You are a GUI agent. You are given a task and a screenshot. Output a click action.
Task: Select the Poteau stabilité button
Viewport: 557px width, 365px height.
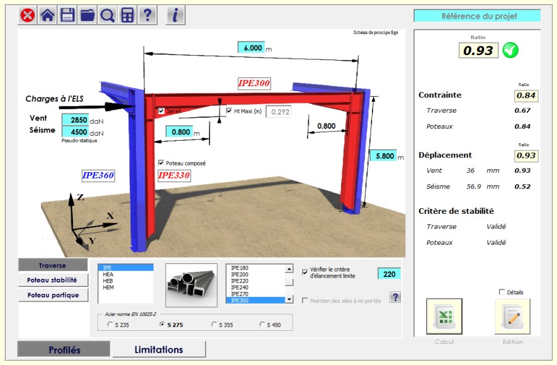point(52,280)
